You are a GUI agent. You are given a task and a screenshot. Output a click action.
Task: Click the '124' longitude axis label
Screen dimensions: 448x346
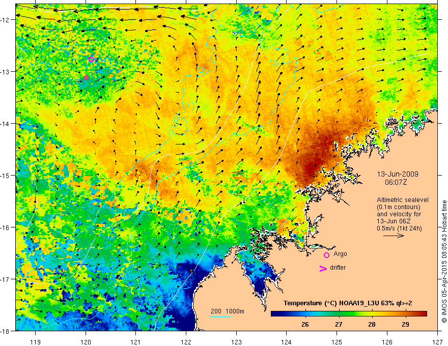click(287, 342)
